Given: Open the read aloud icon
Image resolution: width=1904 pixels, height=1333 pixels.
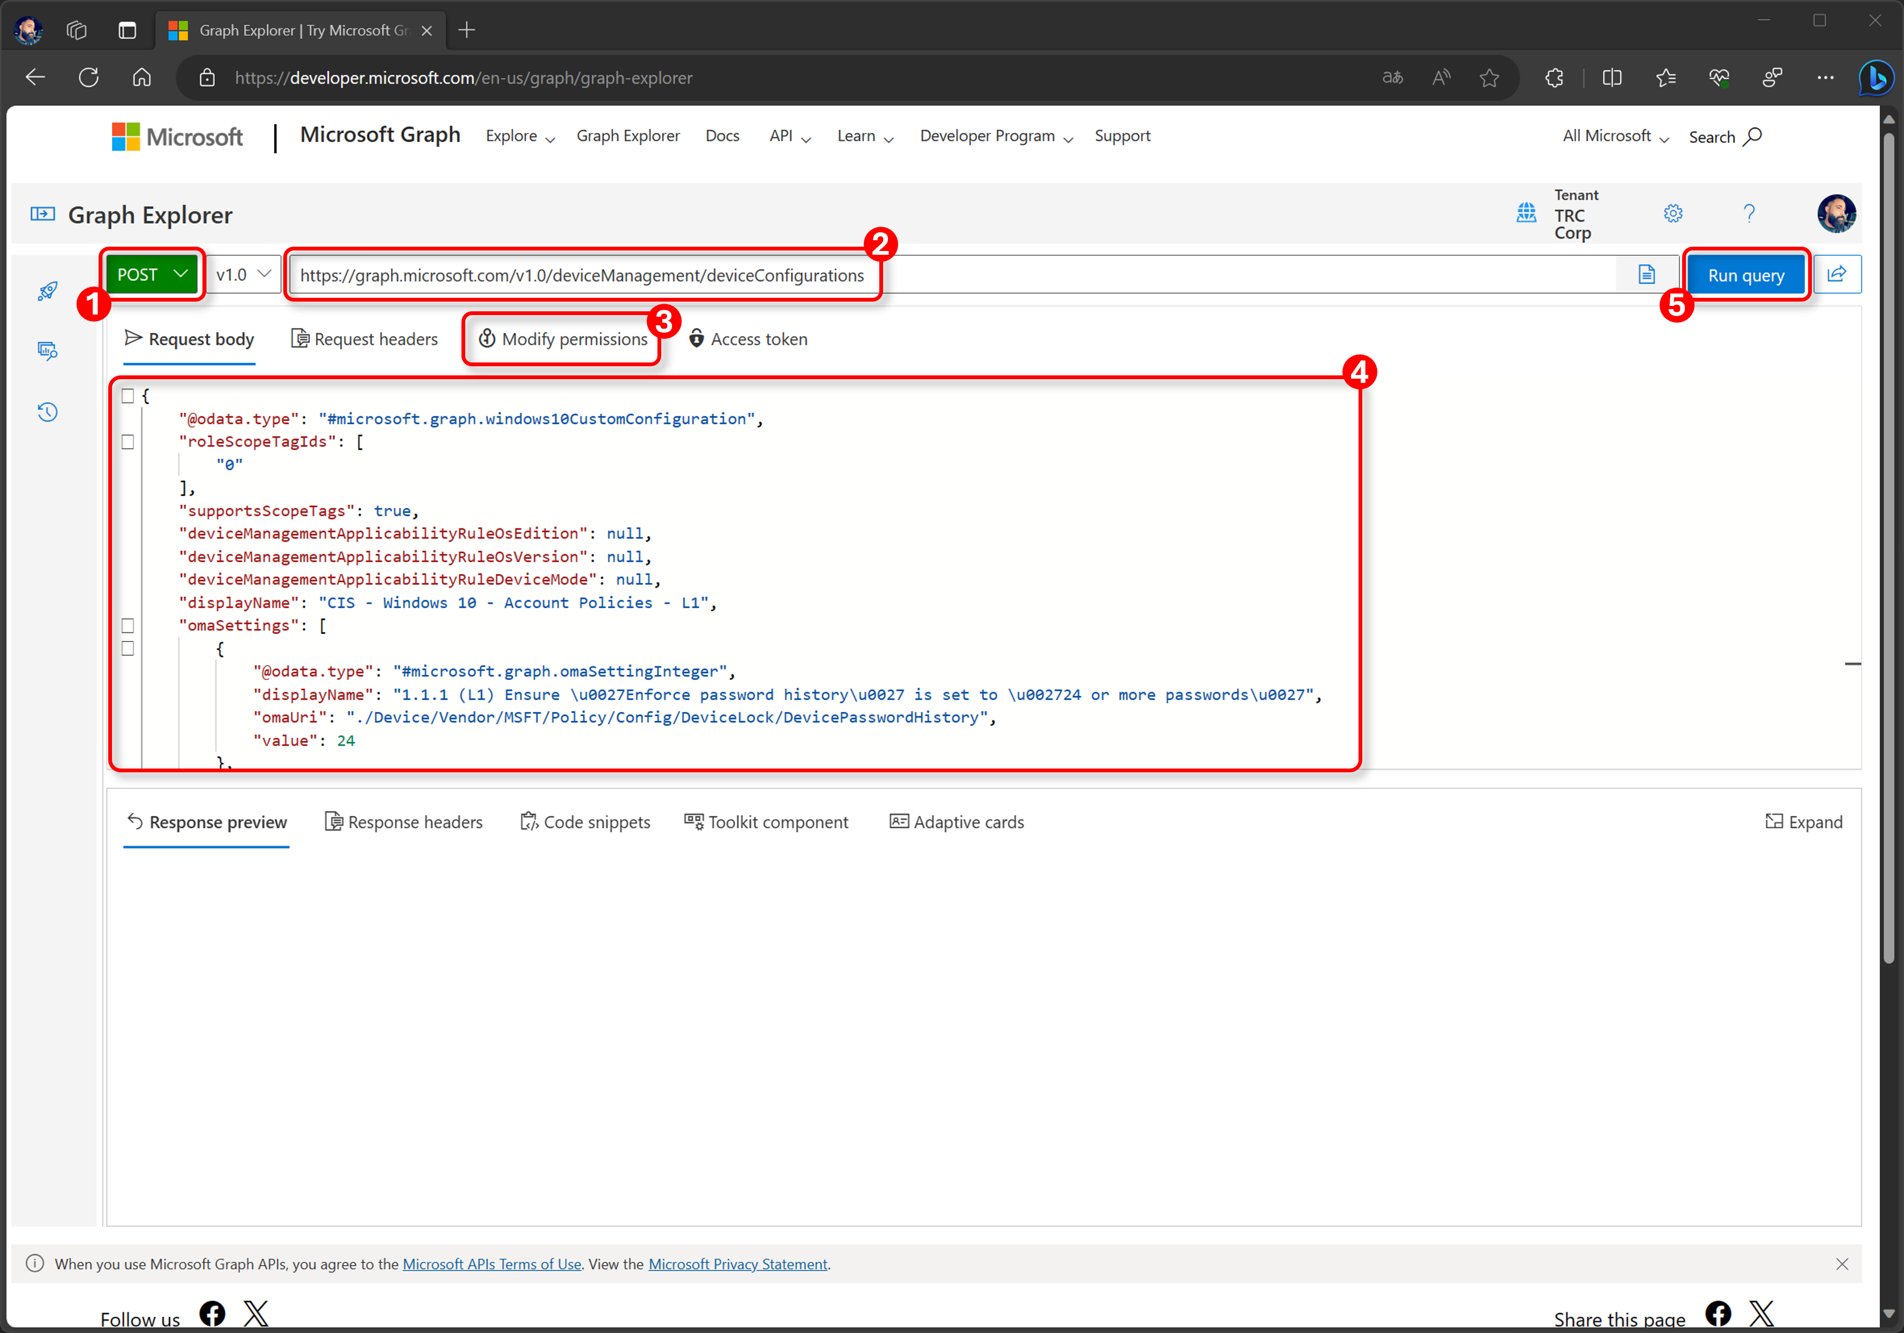Looking at the screenshot, I should (x=1441, y=78).
